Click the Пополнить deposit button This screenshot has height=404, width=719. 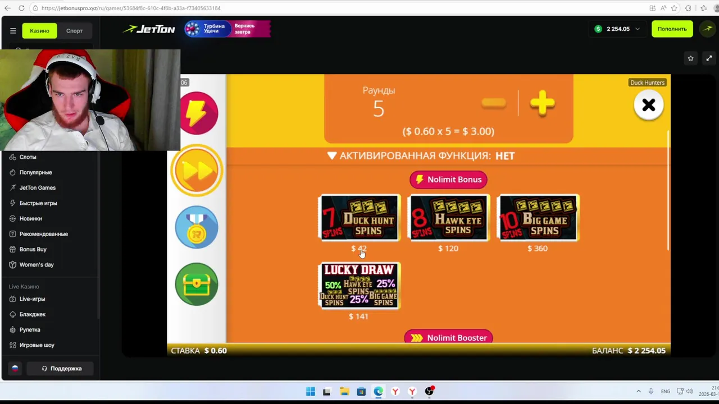672,29
